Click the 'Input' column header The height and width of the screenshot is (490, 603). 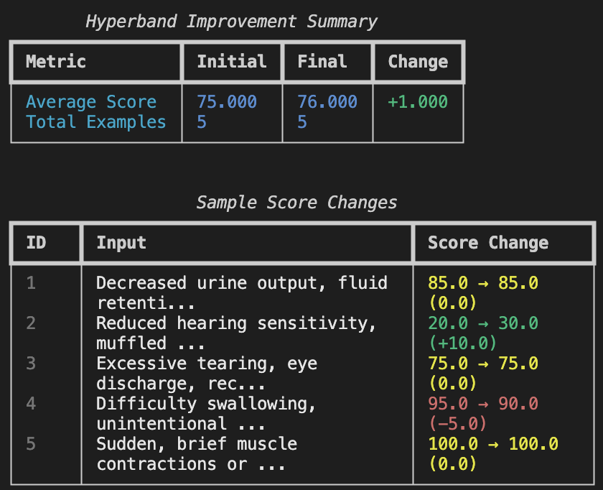[x=121, y=244]
